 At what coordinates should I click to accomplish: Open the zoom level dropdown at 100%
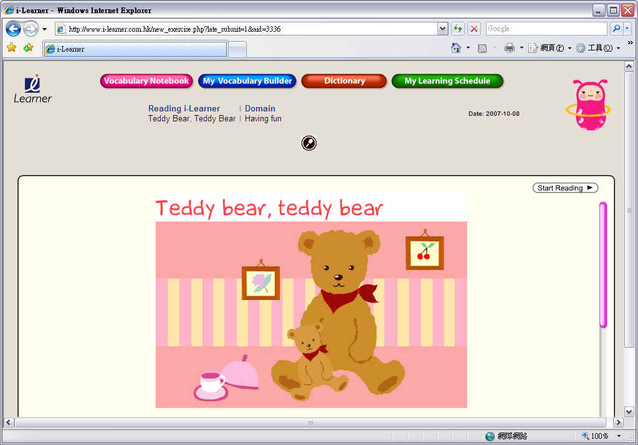click(x=619, y=436)
